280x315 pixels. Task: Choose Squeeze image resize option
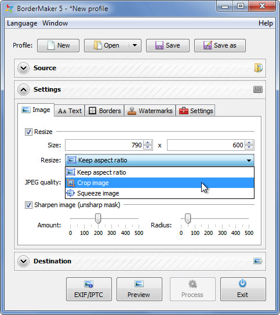[x=160, y=193]
